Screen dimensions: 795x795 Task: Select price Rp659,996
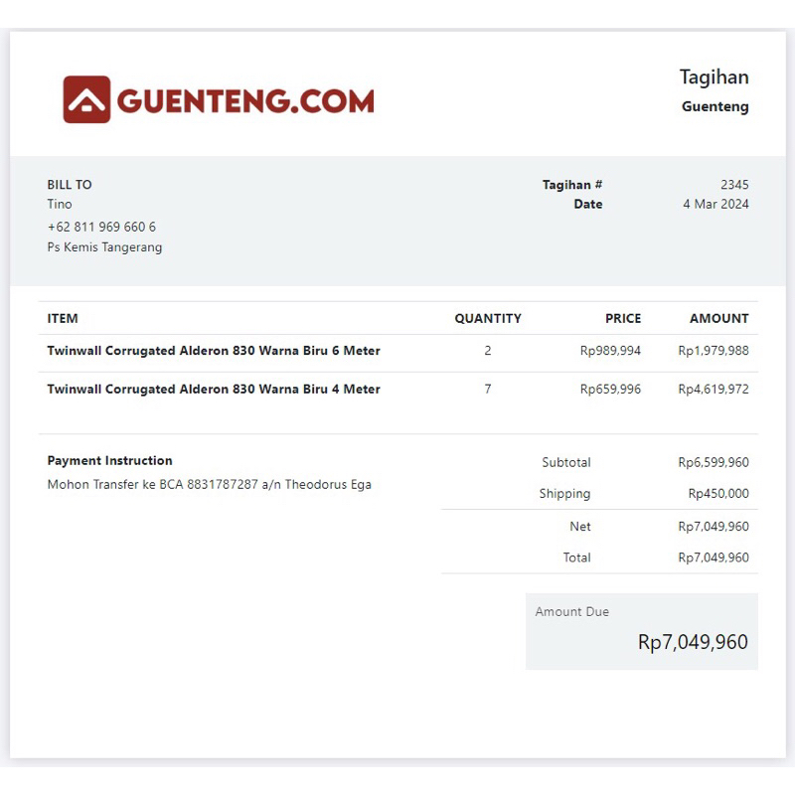pyautogui.click(x=610, y=389)
